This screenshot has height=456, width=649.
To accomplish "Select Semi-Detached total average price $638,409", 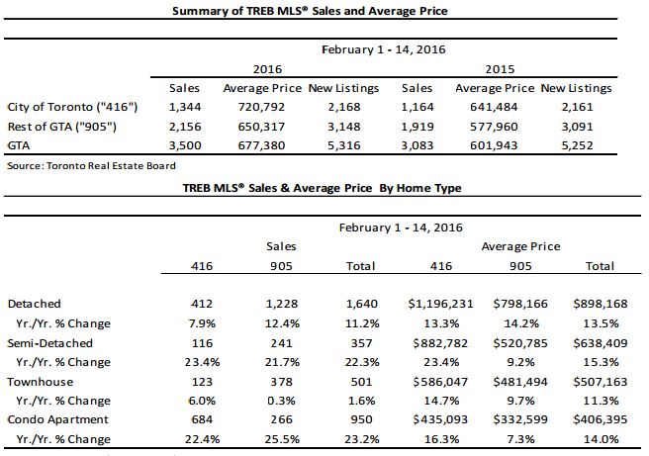I will tap(601, 343).
